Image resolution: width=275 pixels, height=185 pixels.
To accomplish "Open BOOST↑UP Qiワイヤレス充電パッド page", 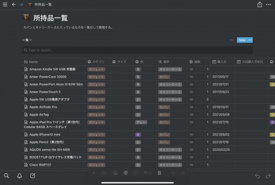I will point(55,157).
